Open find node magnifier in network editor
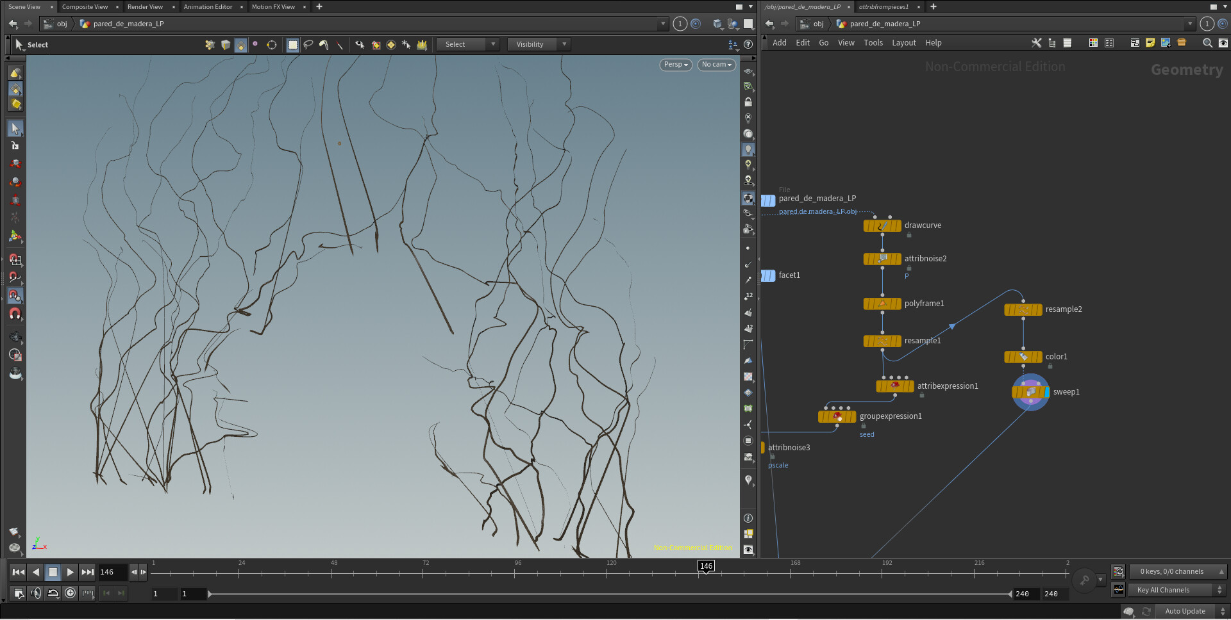 click(1207, 43)
